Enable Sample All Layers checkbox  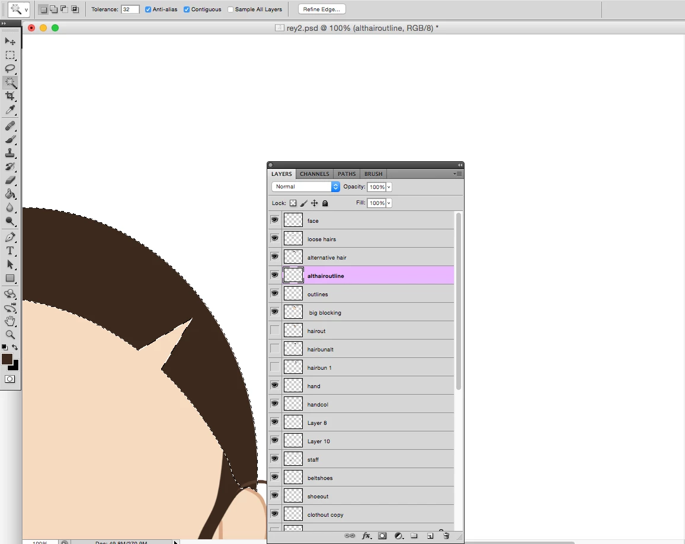pos(231,9)
